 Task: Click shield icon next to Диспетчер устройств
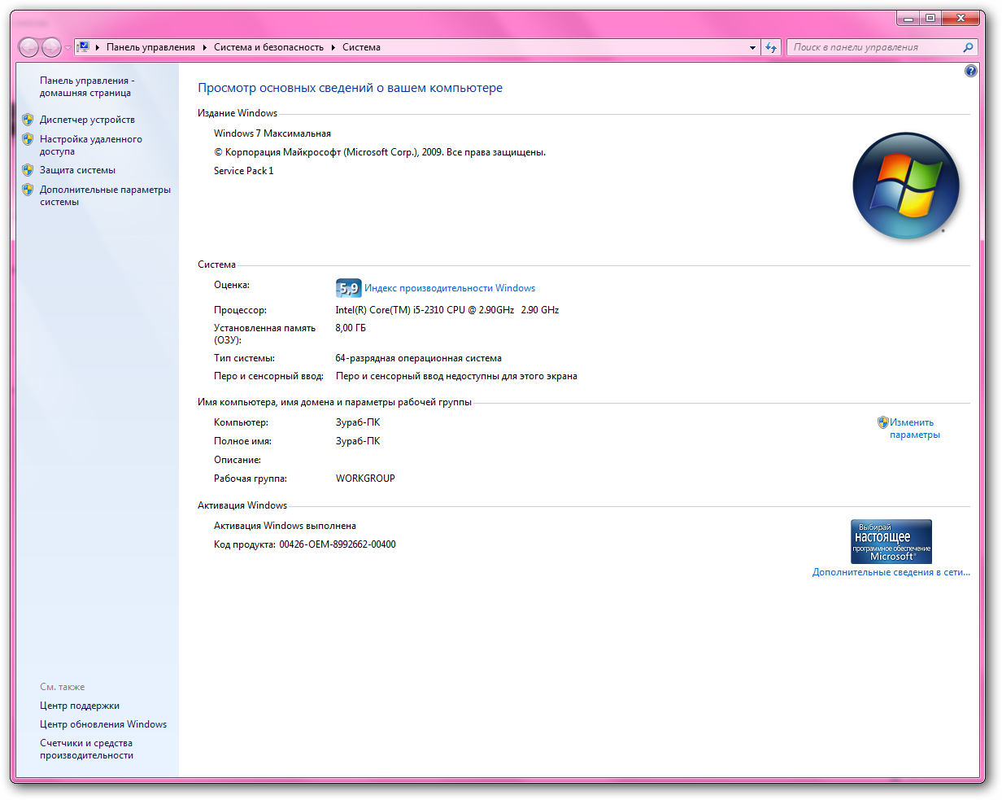[x=28, y=120]
